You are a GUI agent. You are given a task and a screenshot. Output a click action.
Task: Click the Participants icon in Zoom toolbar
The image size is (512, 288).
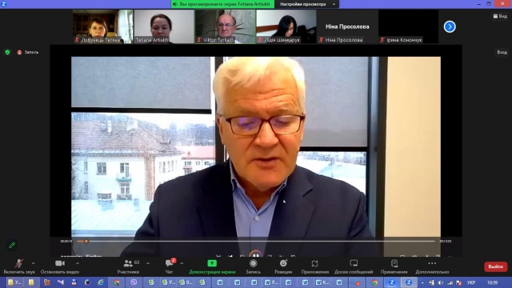pyautogui.click(x=128, y=263)
